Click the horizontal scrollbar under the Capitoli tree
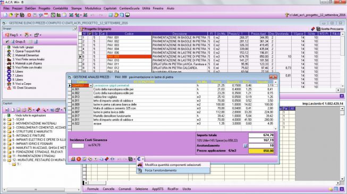Image resolution: width=347 pixels, height=194 pixels. (x=41, y=190)
